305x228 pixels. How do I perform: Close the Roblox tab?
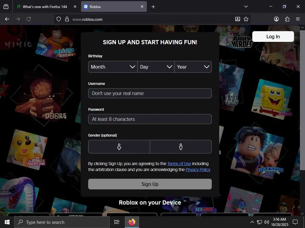[x=142, y=7]
